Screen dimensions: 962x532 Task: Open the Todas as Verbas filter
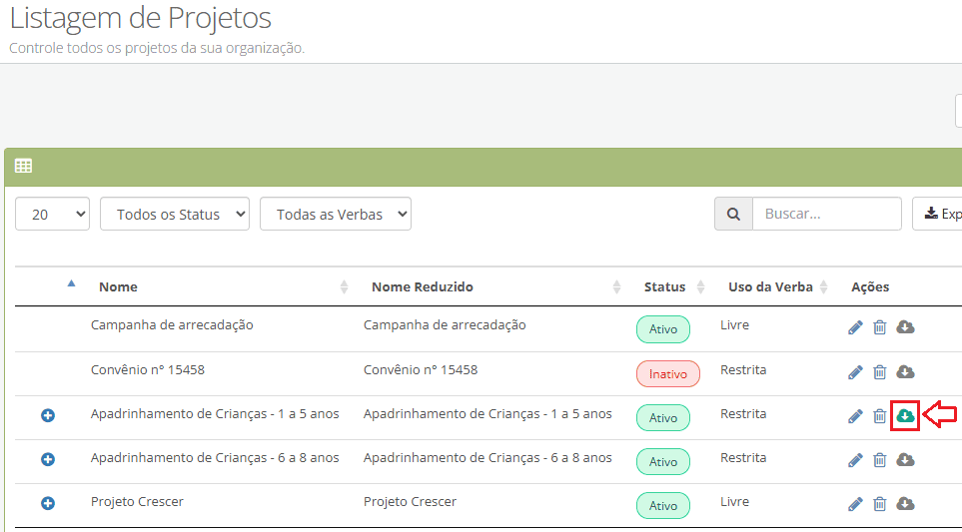point(335,214)
